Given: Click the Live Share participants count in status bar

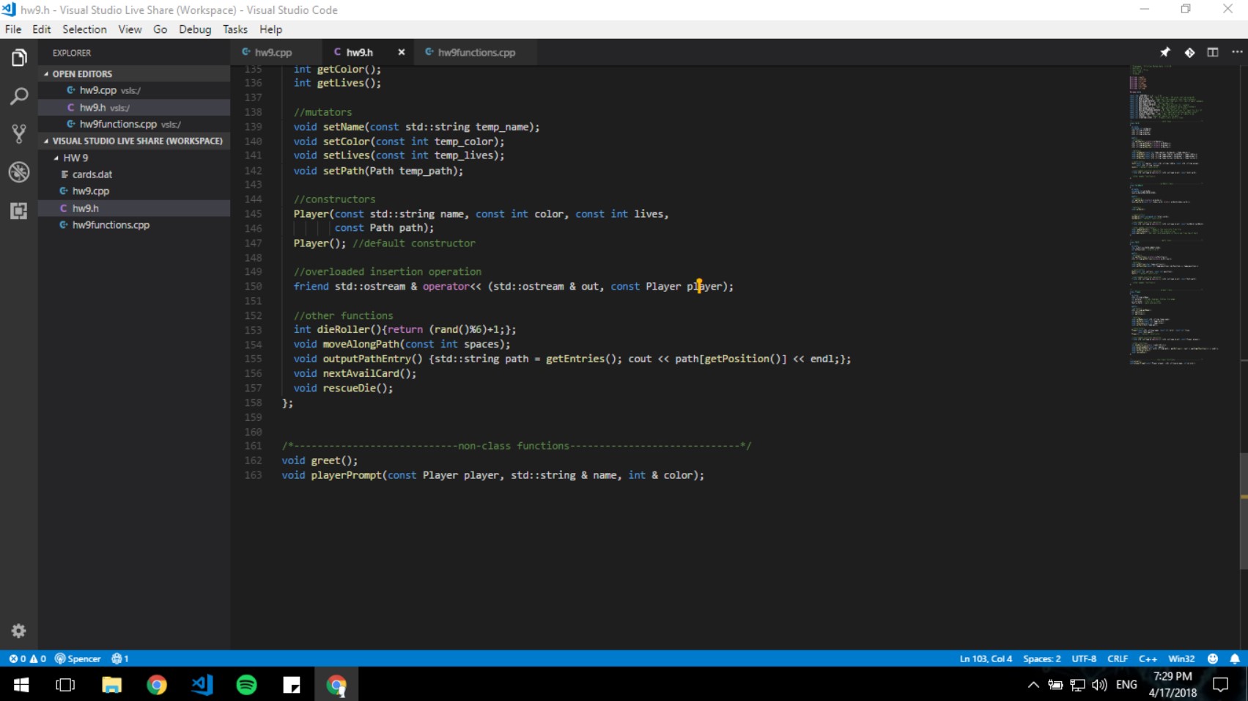Looking at the screenshot, I should [119, 658].
